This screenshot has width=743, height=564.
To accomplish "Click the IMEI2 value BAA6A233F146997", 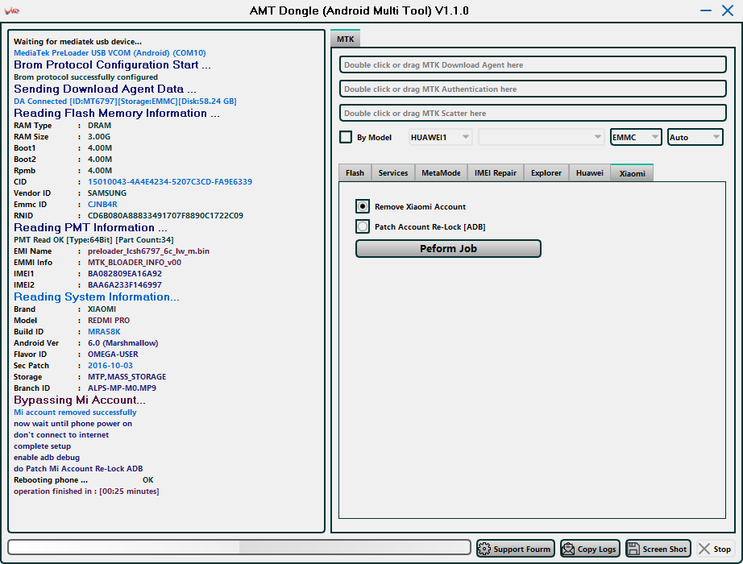I will coord(125,285).
